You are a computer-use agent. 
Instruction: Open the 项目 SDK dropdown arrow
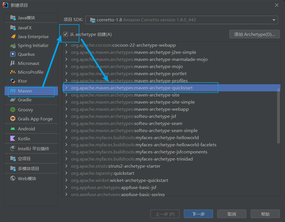274,20
